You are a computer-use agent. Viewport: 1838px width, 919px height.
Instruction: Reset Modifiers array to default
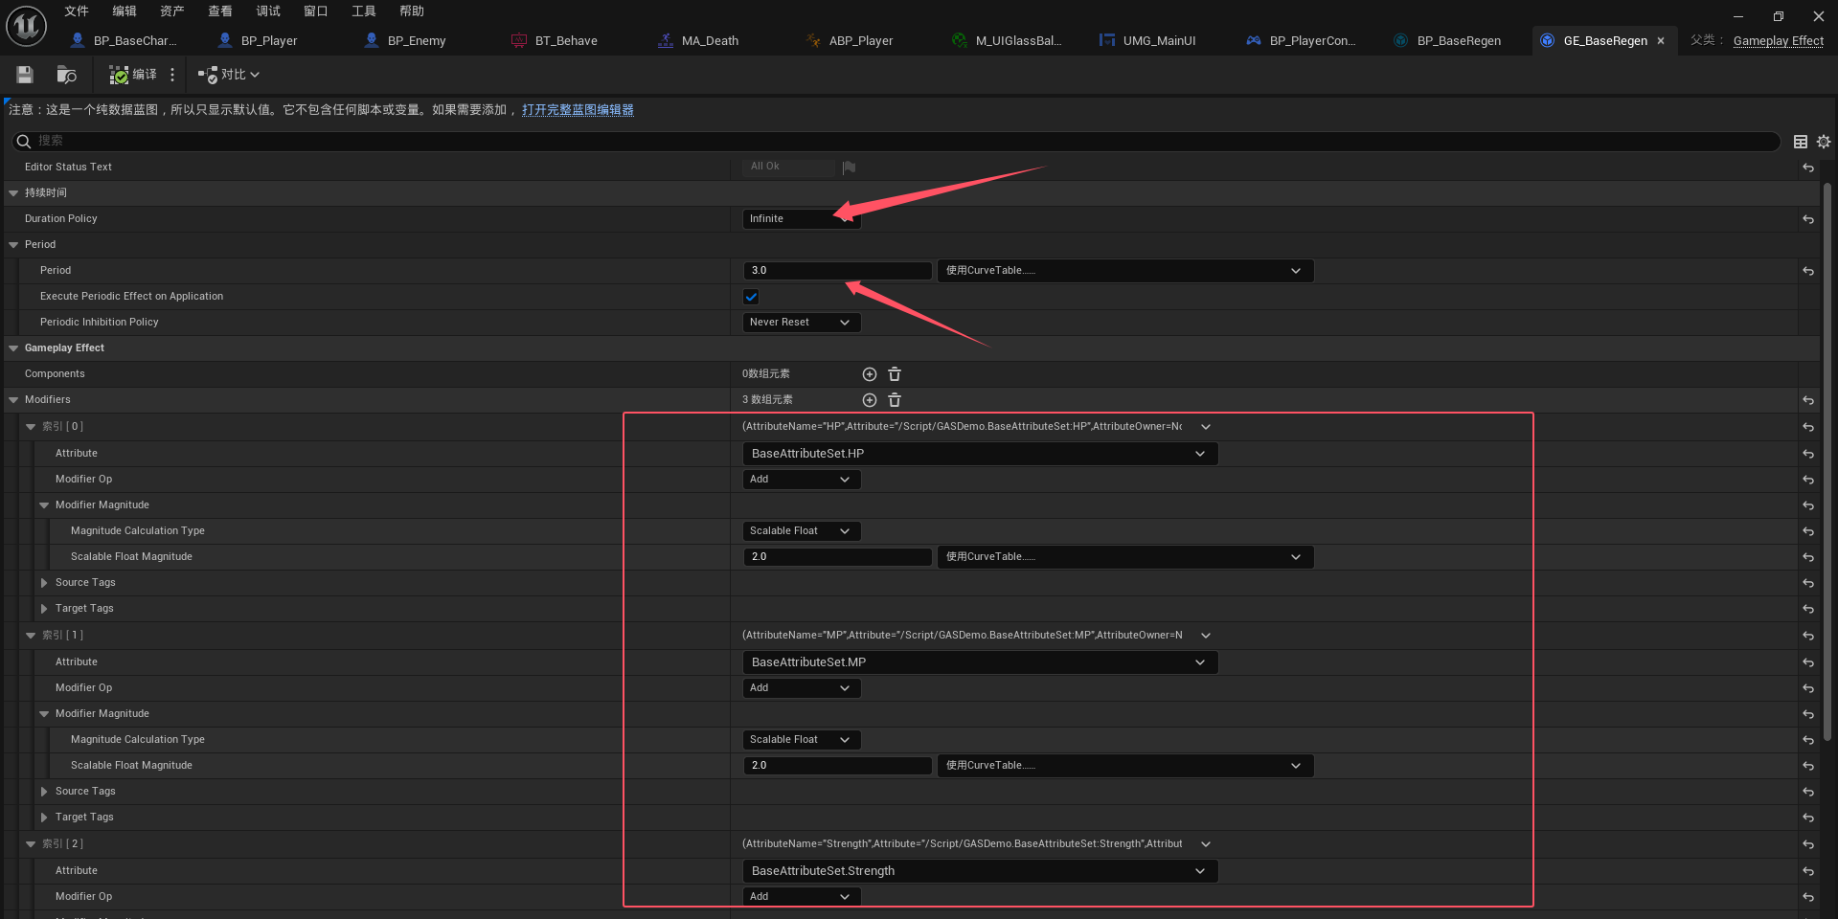1808,400
